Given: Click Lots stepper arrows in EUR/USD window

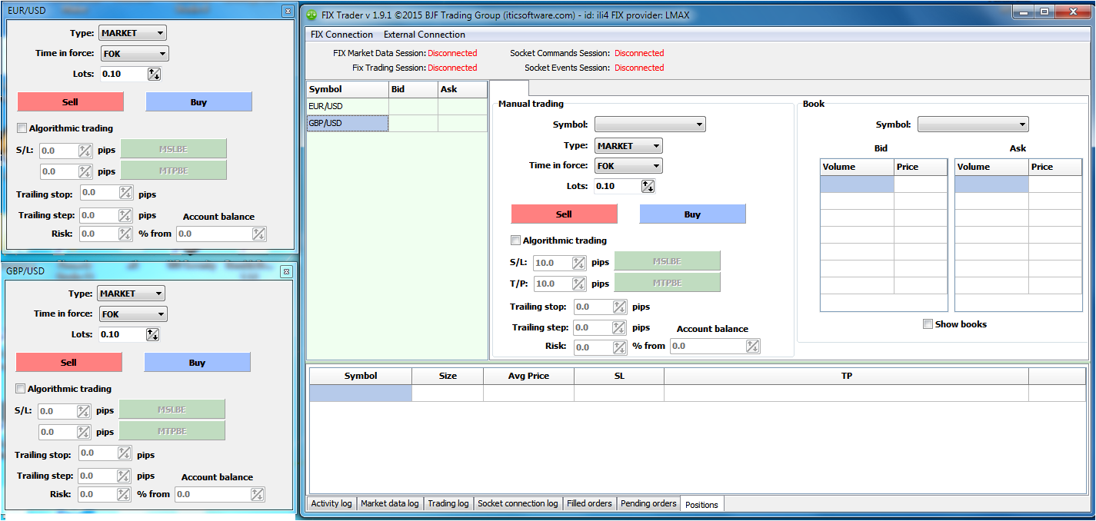Looking at the screenshot, I should point(154,74).
